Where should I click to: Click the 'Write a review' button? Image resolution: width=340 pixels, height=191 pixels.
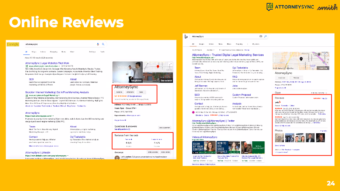tap(153, 152)
